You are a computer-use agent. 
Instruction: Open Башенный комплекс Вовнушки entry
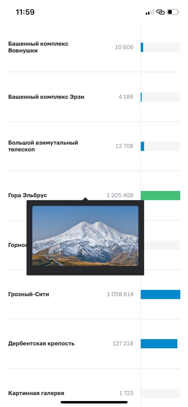[x=38, y=47]
